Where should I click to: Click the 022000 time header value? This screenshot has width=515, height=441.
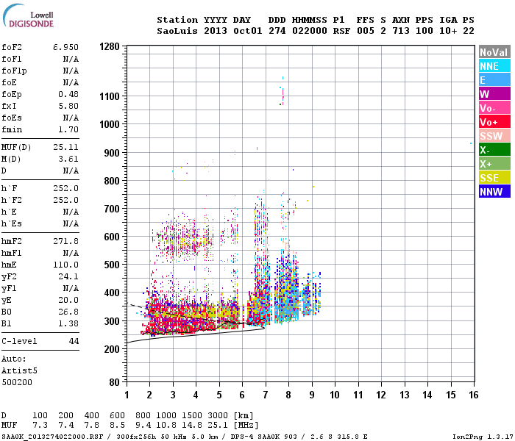(310, 31)
